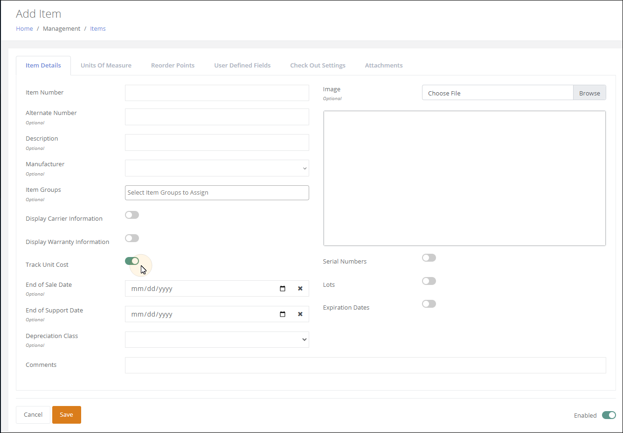Follow the Home breadcrumb link
The width and height of the screenshot is (623, 433).
pyautogui.click(x=24, y=28)
